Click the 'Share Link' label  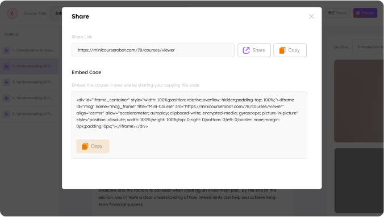click(x=82, y=37)
